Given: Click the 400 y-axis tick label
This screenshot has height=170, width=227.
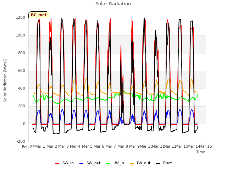Looking at the screenshot, I should [x=22, y=89].
